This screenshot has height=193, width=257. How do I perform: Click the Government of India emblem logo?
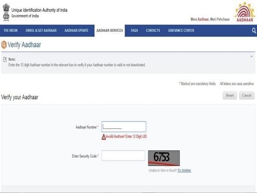6,12
